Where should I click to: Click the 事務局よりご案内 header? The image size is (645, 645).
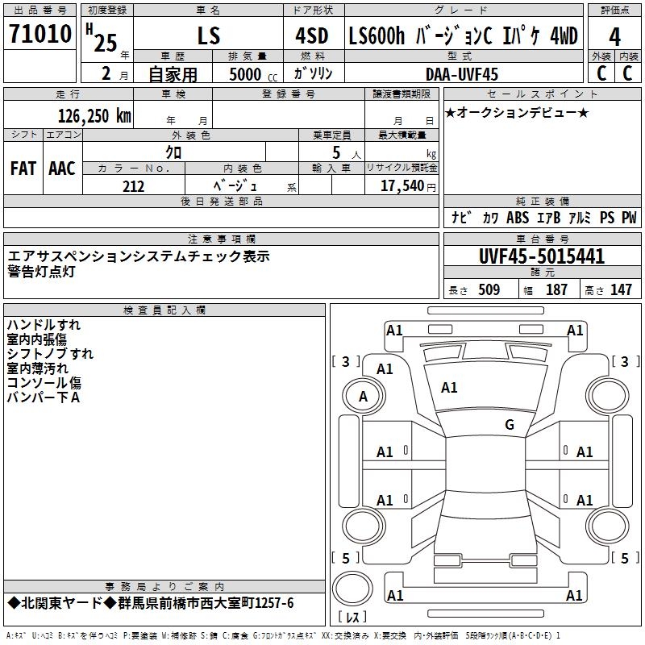tap(164, 587)
